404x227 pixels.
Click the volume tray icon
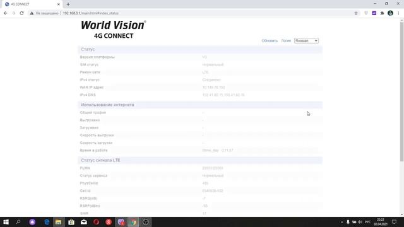(x=360, y=222)
